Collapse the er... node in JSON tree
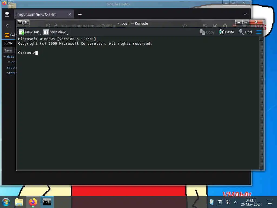The width and height of the screenshot is (277, 208). pyautogui.click(x=9, y=62)
